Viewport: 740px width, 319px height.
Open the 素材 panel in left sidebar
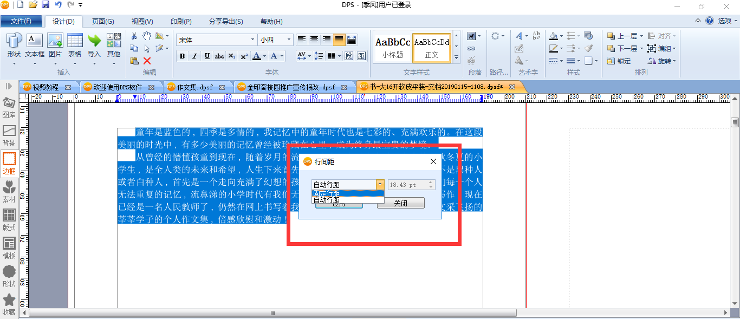point(9,192)
